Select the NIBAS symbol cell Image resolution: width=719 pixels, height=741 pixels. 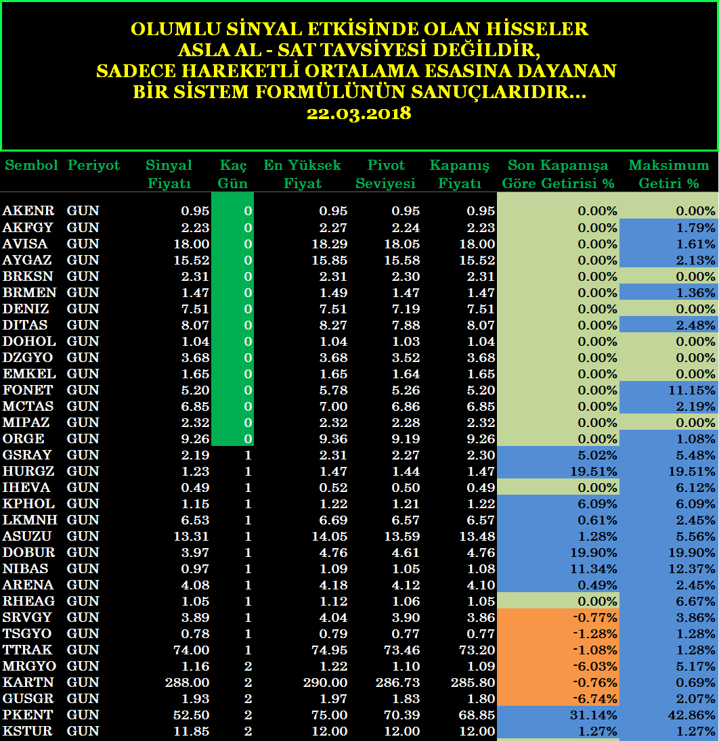(x=26, y=568)
